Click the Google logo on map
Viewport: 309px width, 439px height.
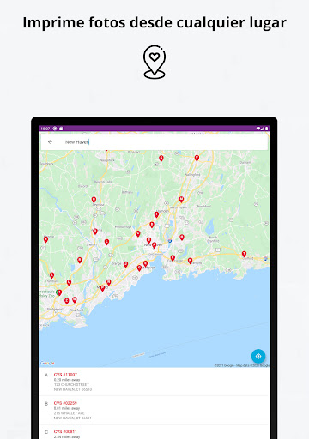tap(47, 363)
